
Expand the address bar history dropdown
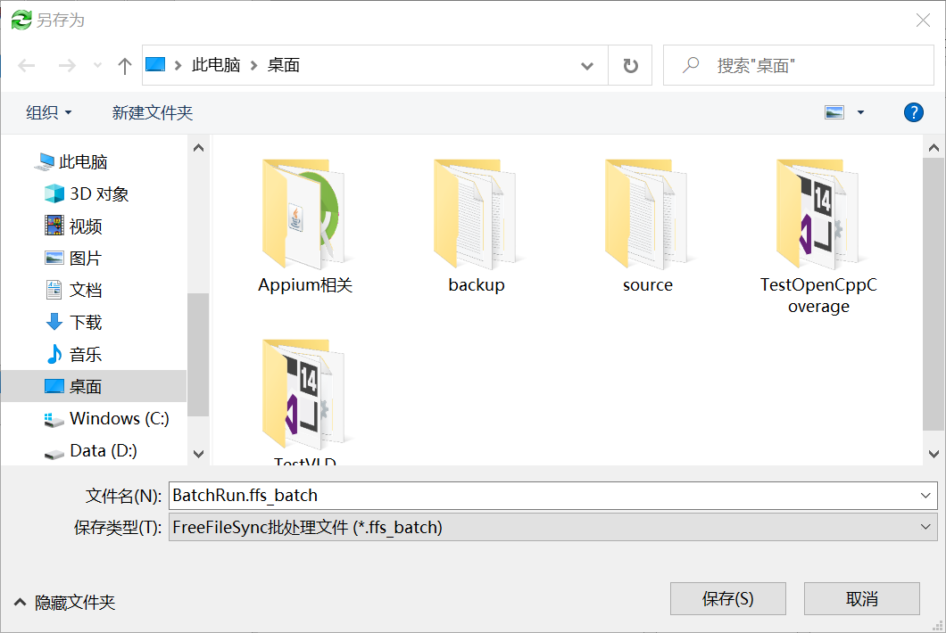pos(586,65)
